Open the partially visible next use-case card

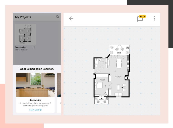59,93
